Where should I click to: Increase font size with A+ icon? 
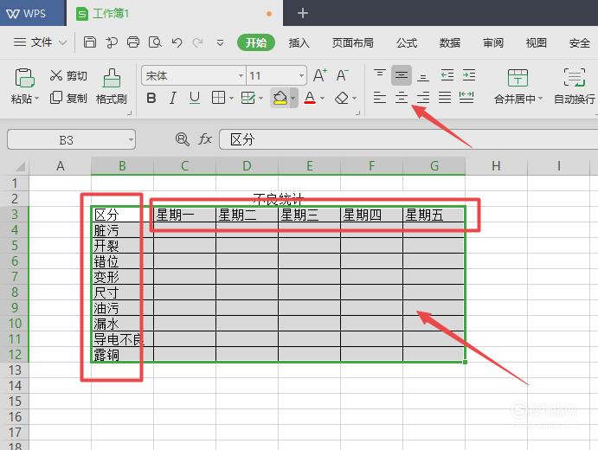(320, 75)
